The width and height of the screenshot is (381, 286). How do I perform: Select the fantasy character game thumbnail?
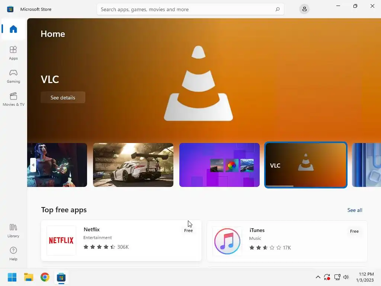[x=57, y=165]
